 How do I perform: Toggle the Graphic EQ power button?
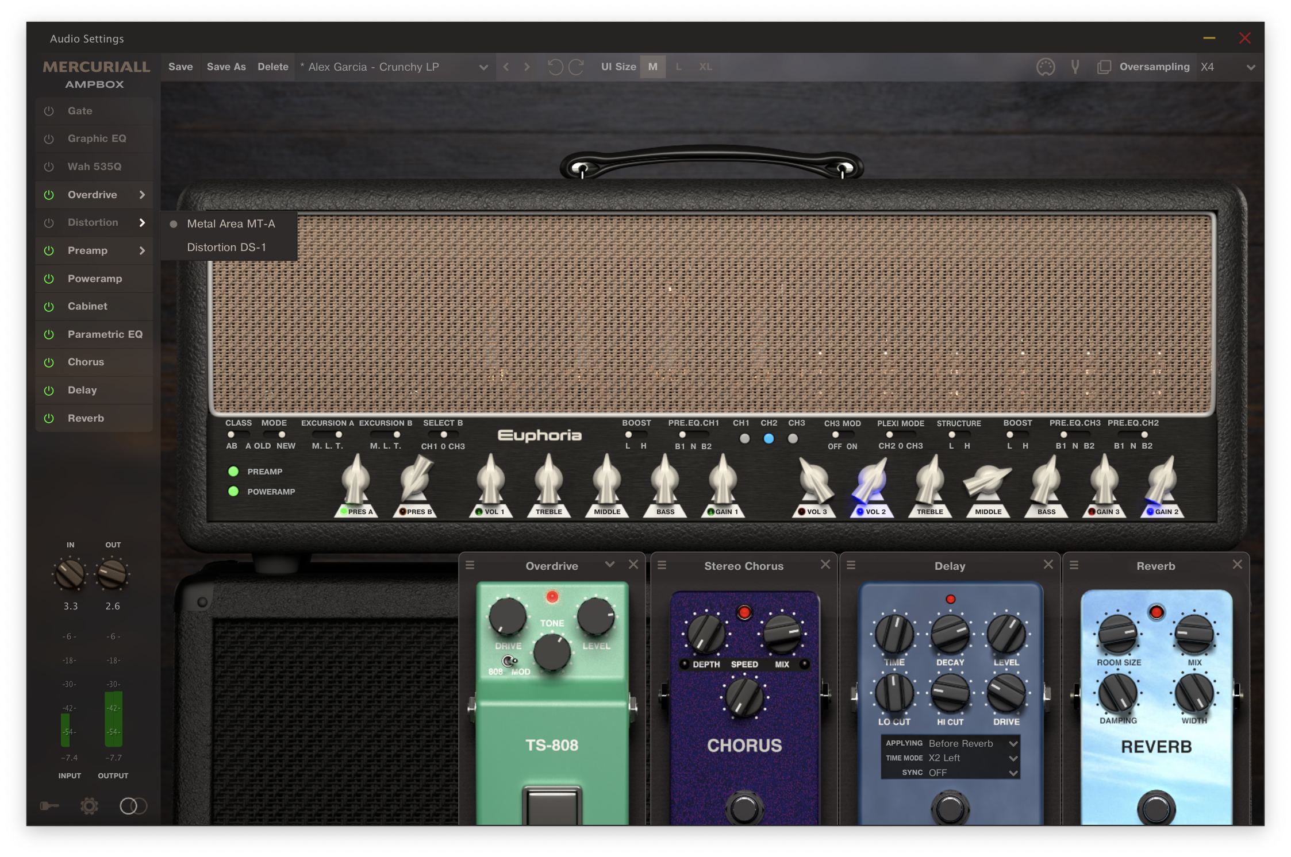coord(49,139)
